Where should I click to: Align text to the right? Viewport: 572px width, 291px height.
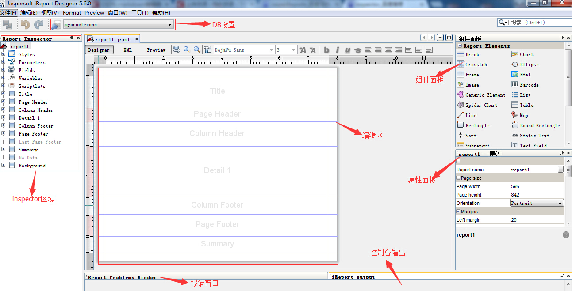(399, 50)
